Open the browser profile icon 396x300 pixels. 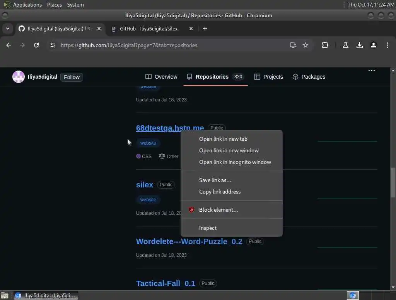click(x=374, y=45)
